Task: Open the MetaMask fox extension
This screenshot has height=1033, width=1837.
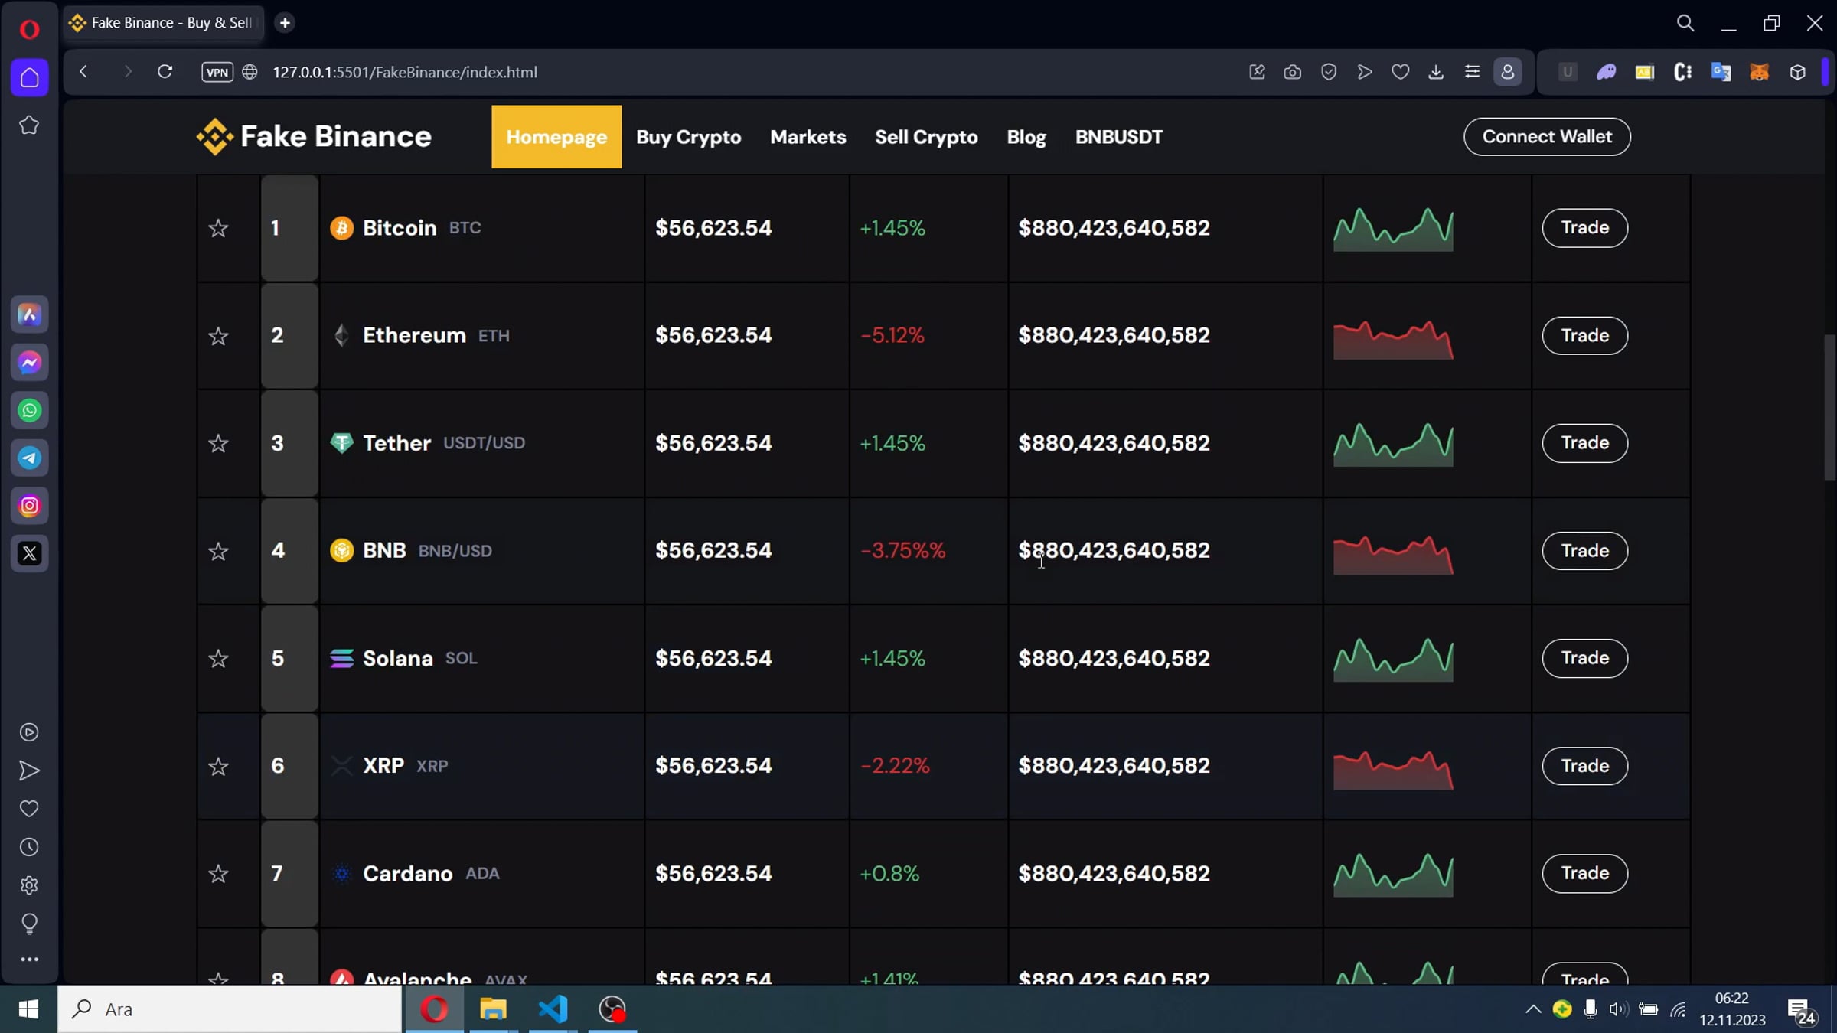Action: 1759,72
